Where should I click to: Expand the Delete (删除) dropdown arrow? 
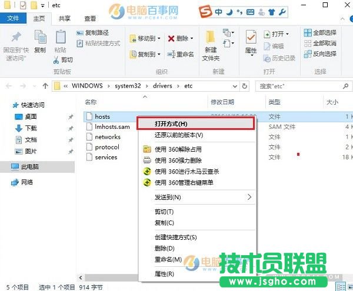pyautogui.click(x=192, y=38)
